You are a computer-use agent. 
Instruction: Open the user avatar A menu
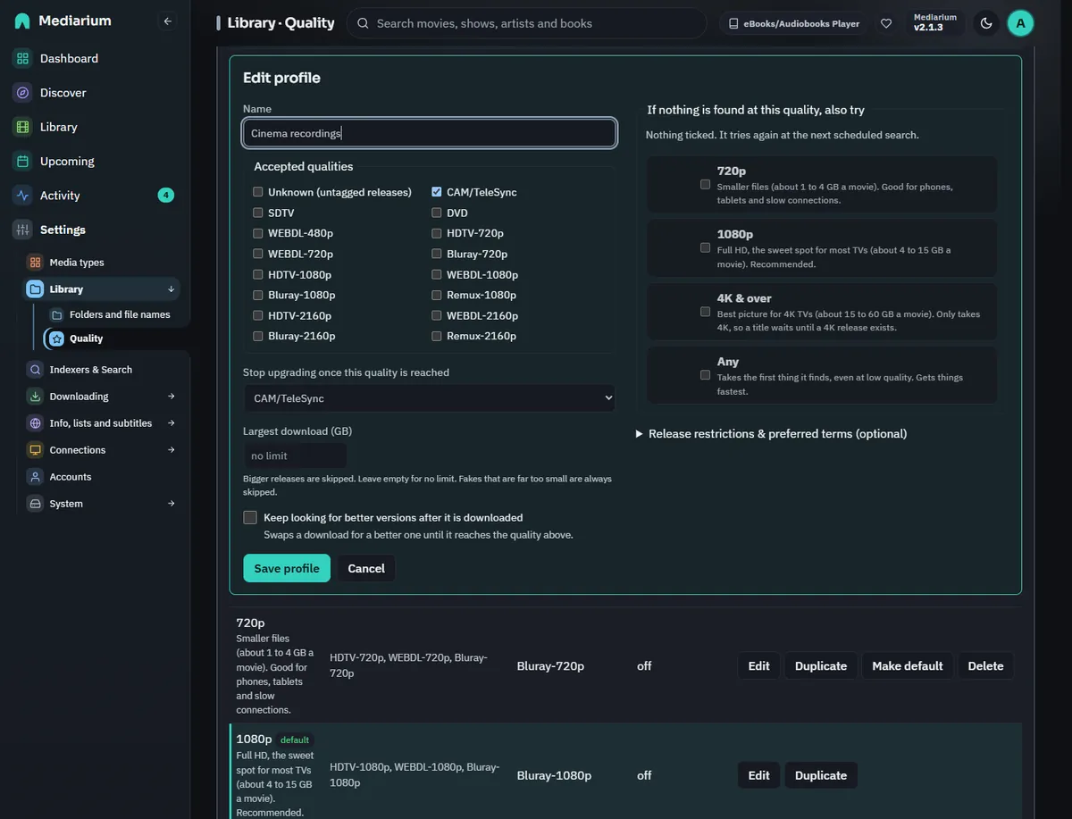point(1020,23)
